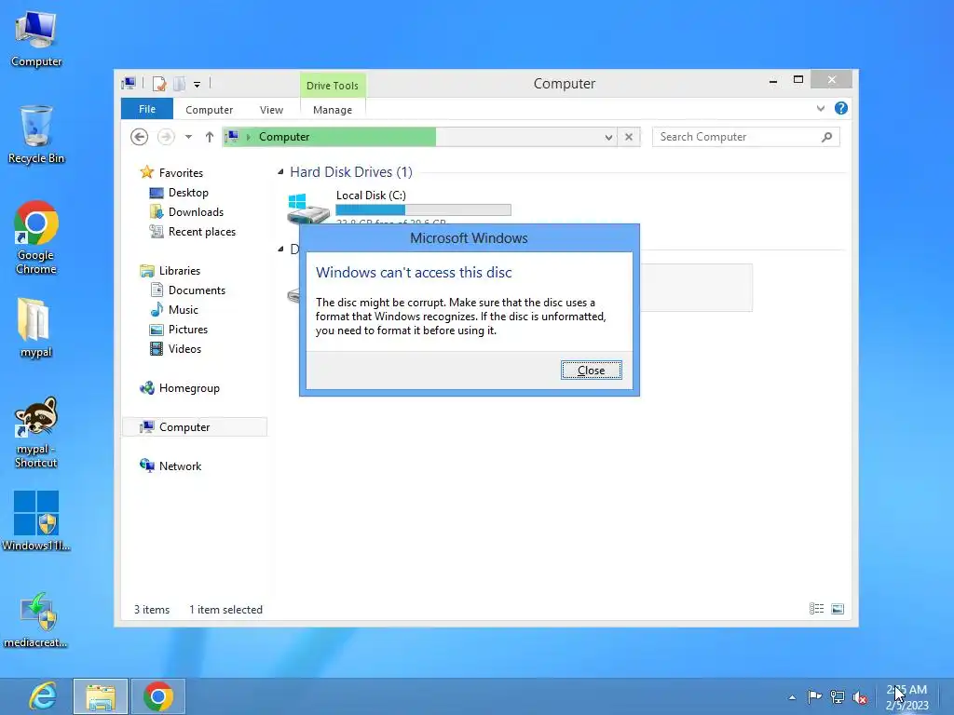This screenshot has width=954, height=715.
Task: Show hidden tray icons arrow
Action: 792,697
